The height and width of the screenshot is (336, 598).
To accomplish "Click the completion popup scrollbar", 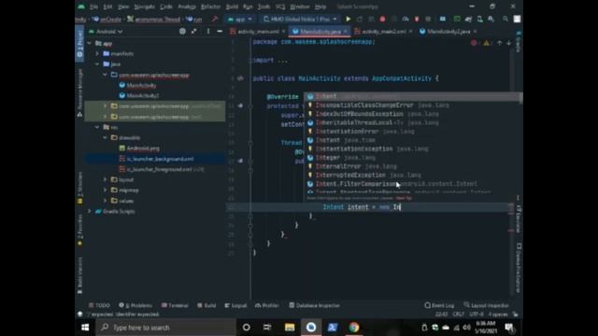I will point(520,97).
